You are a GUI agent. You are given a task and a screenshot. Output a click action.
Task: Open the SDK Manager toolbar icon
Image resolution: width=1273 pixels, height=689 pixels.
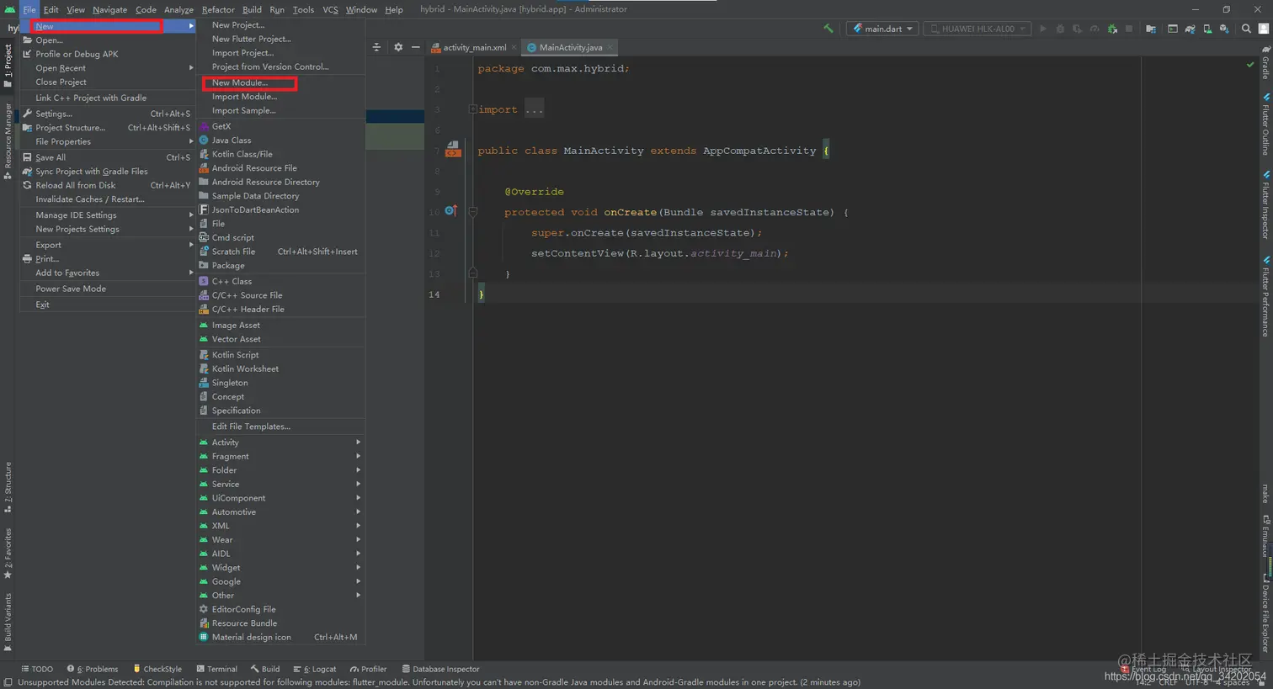(1224, 29)
